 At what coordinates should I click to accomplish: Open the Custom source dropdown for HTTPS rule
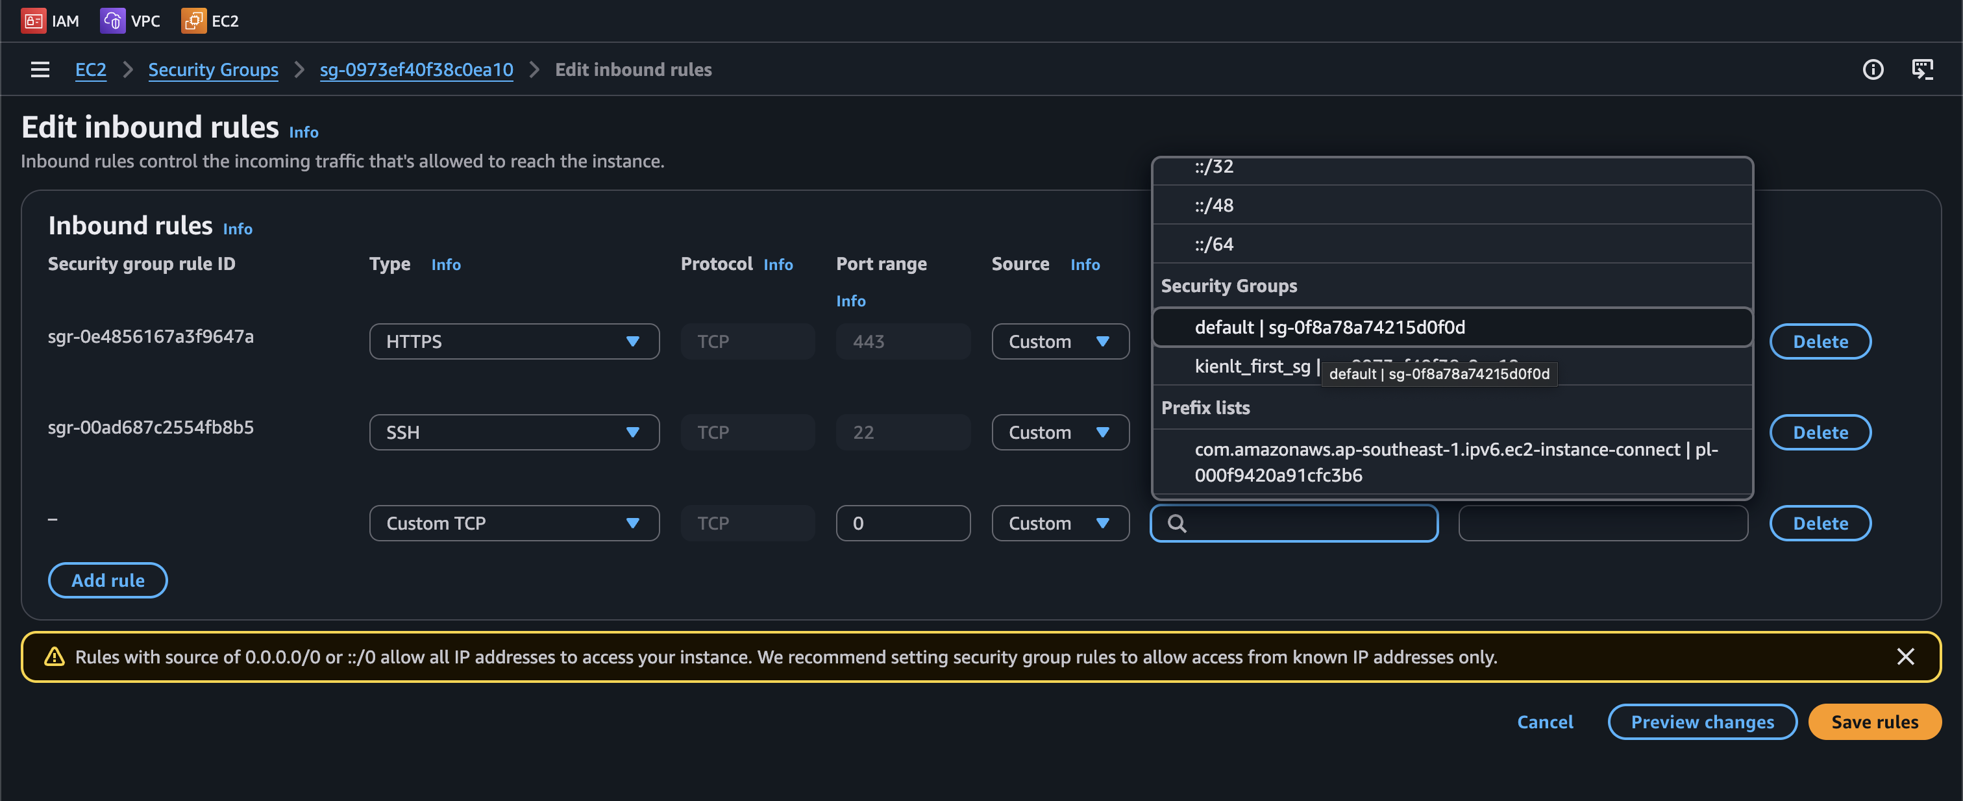coord(1060,341)
